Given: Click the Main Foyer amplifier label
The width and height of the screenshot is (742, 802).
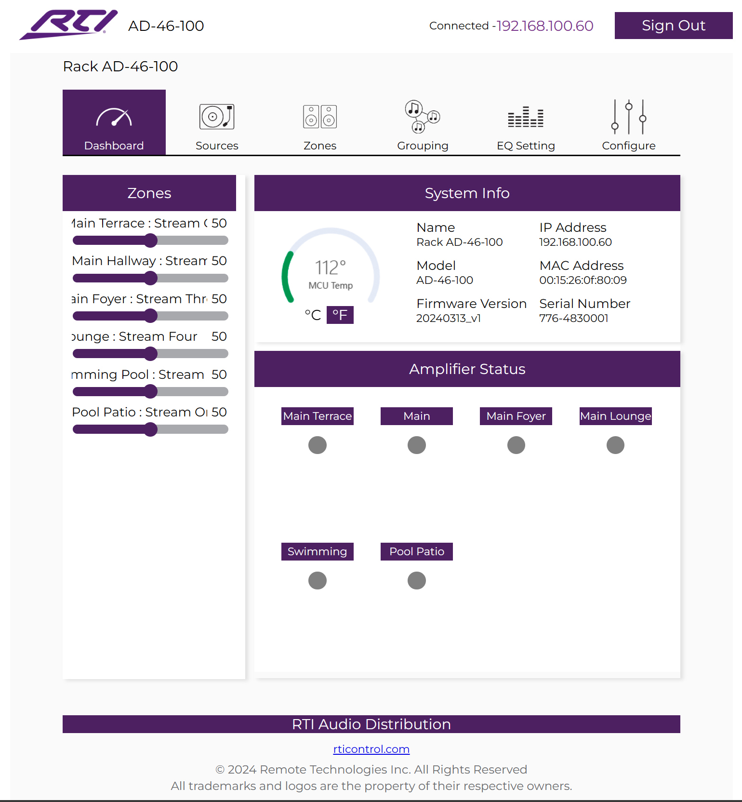Looking at the screenshot, I should tap(516, 416).
